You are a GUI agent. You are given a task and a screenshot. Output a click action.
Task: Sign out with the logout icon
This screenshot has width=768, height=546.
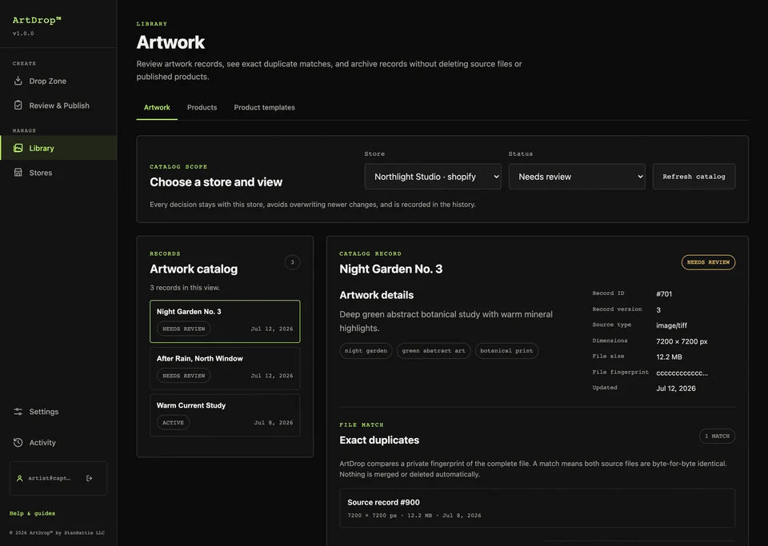point(89,478)
